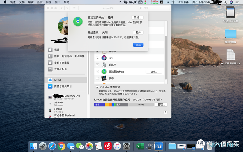Click the show-all grid button in the toolbar
Screen dimensions: 243x152
[75, 8]
